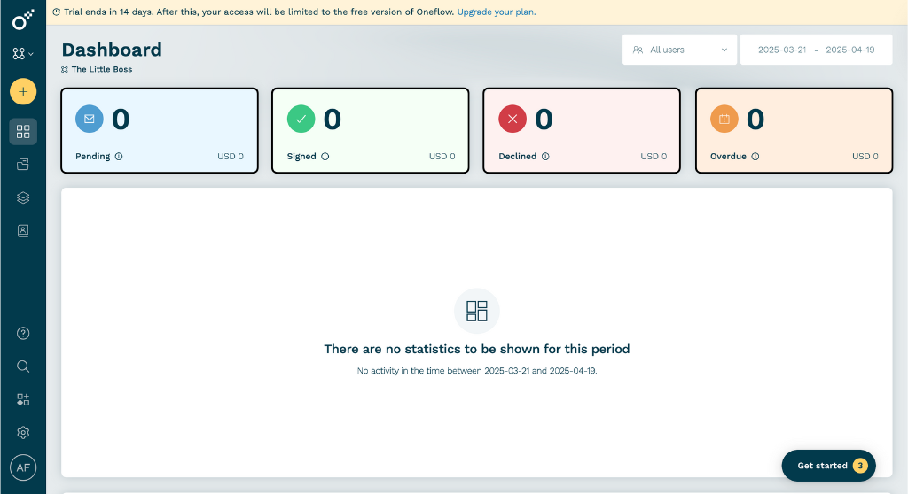Click the Declined label text

point(518,156)
